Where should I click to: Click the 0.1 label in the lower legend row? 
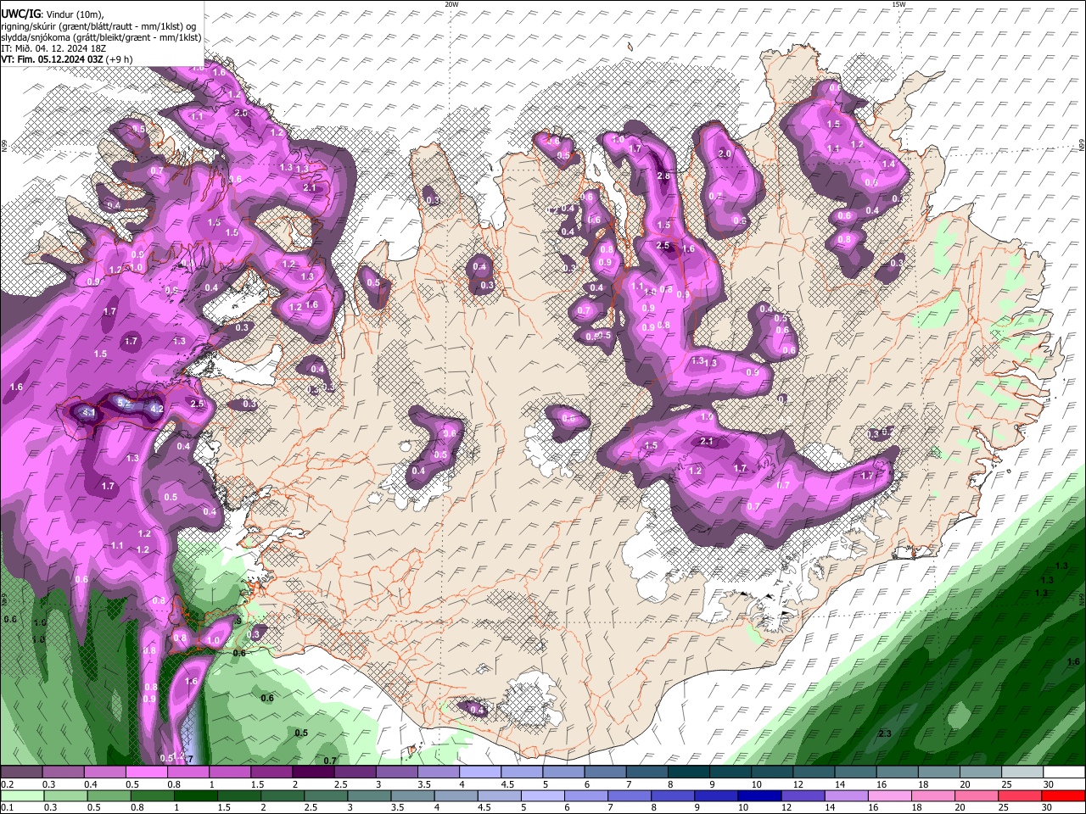(7, 807)
